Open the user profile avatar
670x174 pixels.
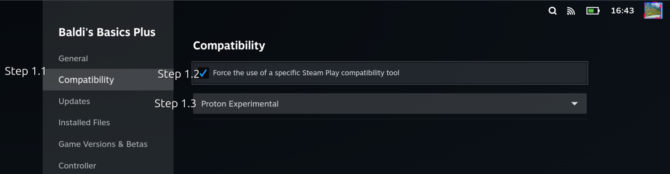click(x=653, y=11)
